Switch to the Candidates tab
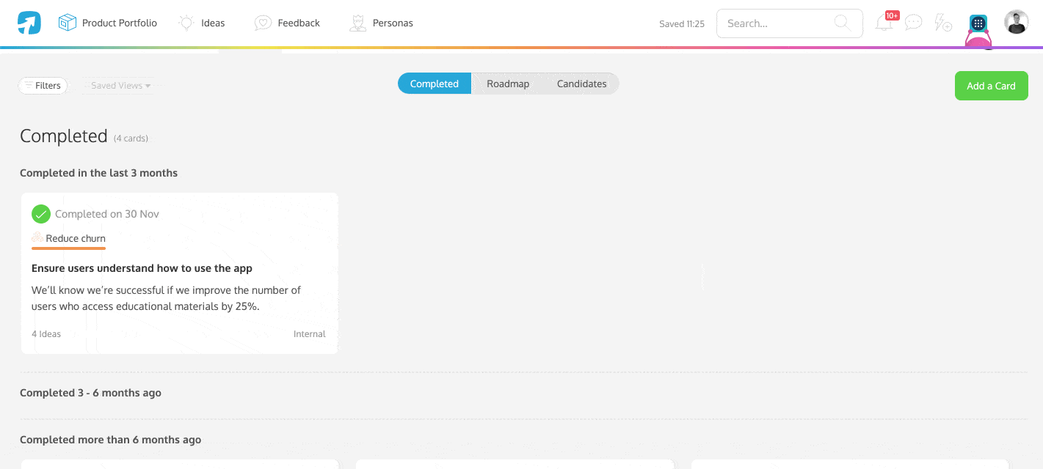Screen dimensions: 1043x469 pos(581,84)
